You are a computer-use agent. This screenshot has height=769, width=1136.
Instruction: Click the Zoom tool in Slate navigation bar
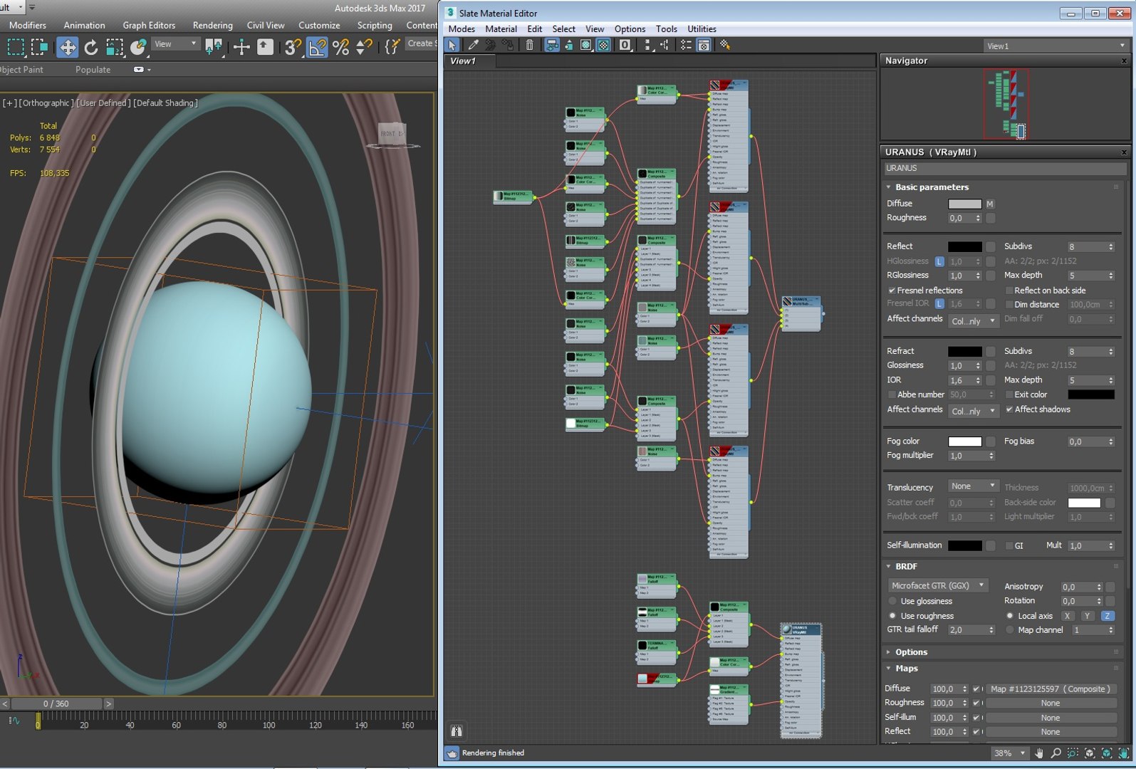pos(1056,753)
